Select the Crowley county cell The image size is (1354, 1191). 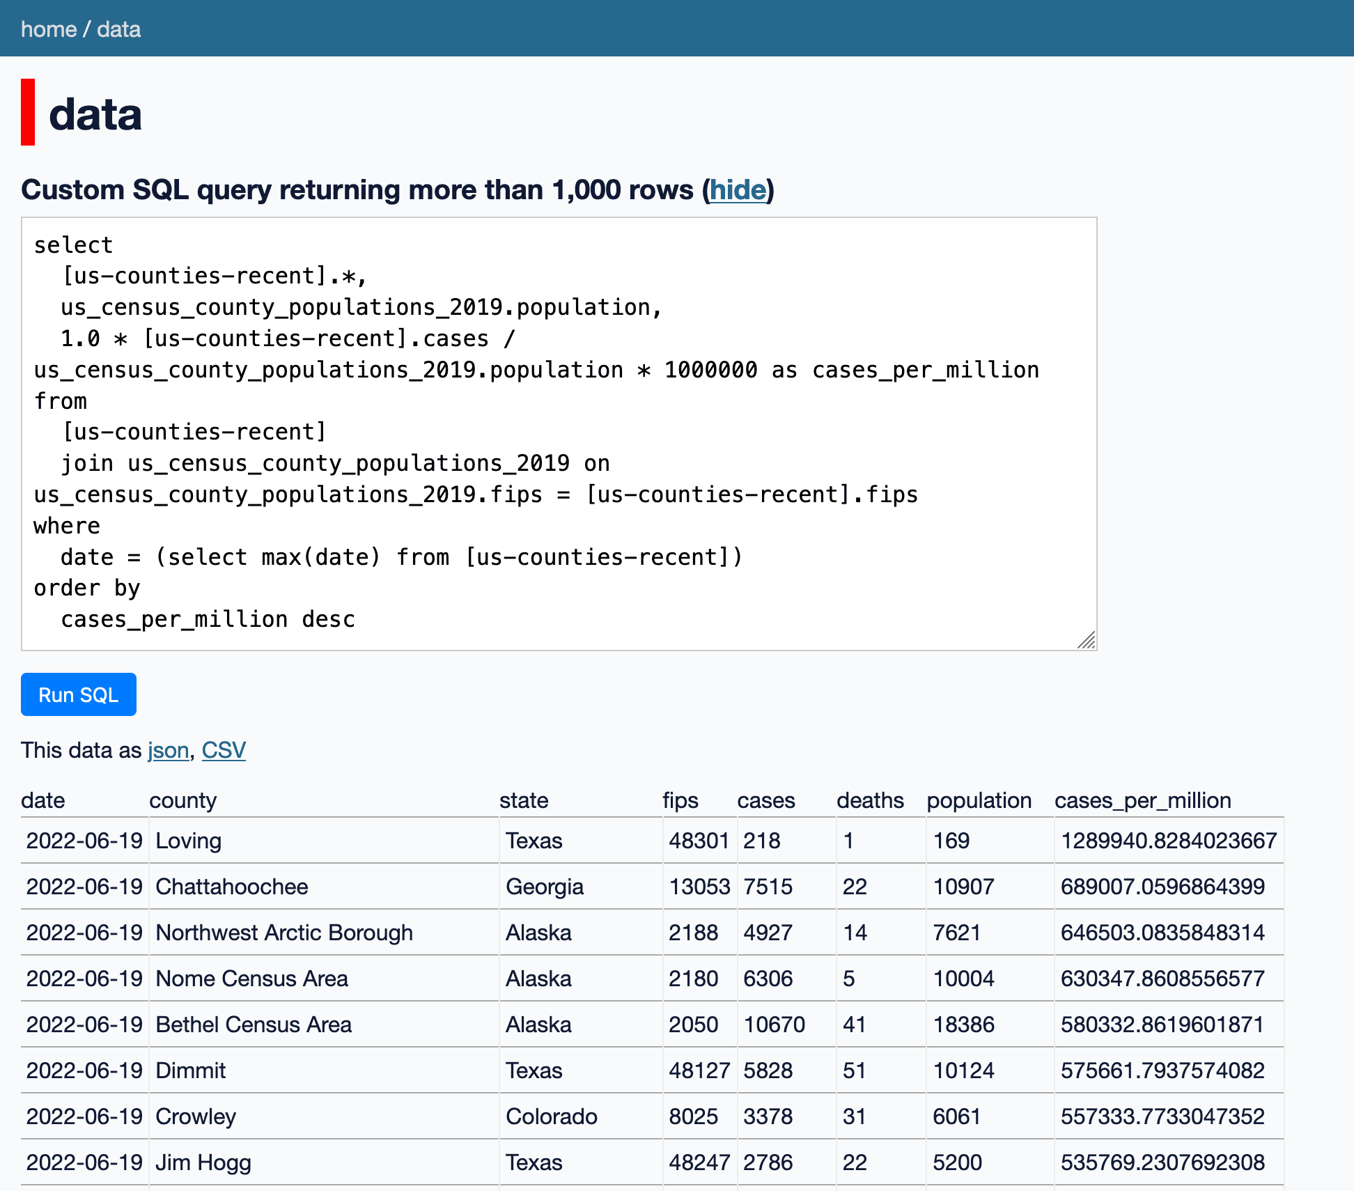tap(324, 1116)
